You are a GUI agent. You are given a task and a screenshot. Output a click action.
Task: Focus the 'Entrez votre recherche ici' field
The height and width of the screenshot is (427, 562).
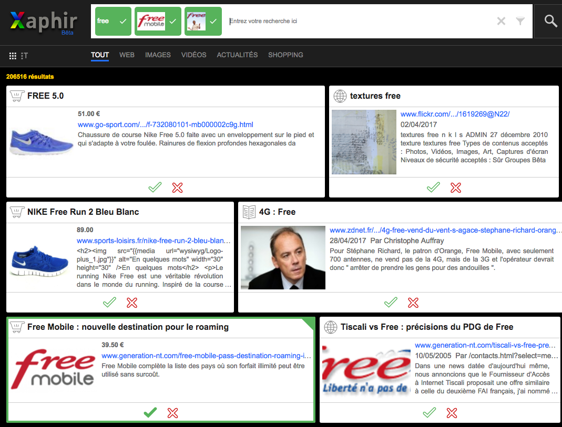click(360, 21)
